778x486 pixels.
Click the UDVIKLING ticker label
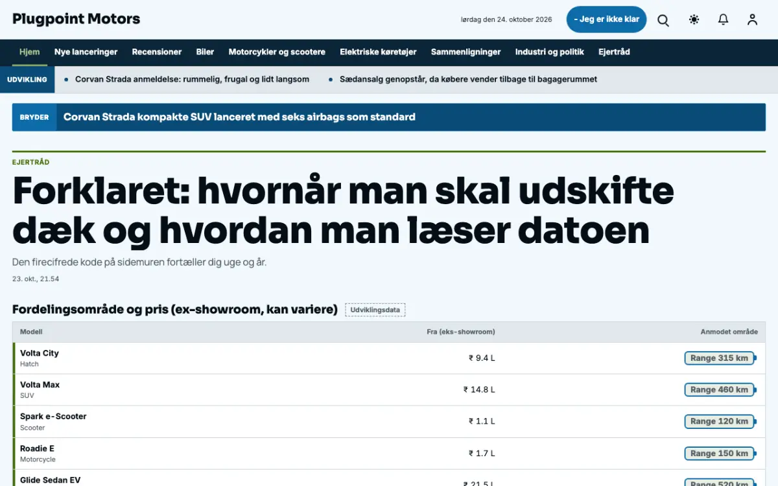(27, 79)
